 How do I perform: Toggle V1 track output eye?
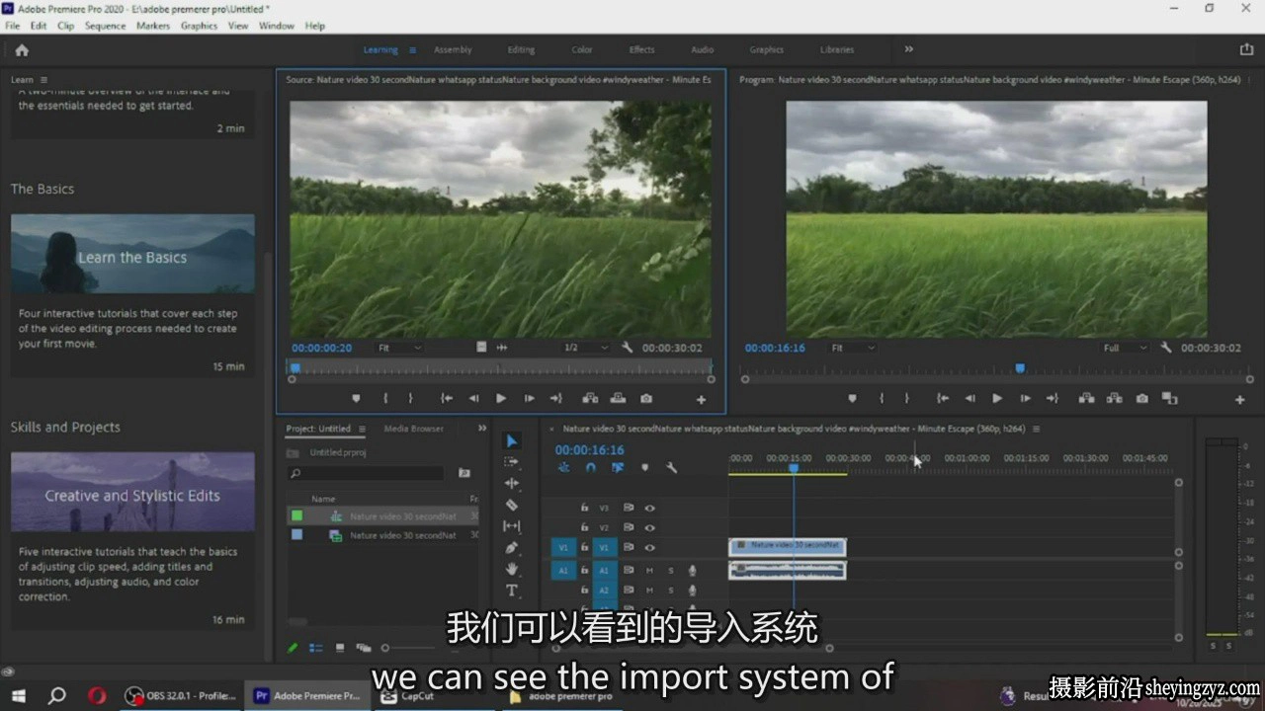[649, 547]
